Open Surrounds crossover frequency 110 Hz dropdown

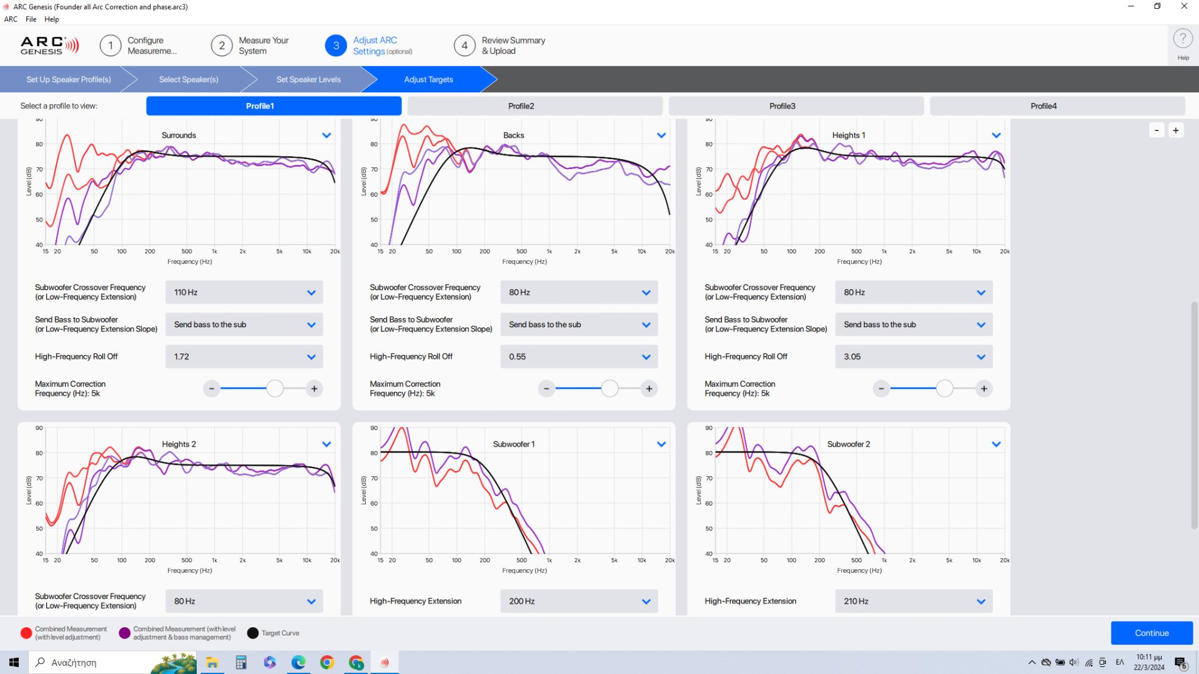click(x=244, y=292)
